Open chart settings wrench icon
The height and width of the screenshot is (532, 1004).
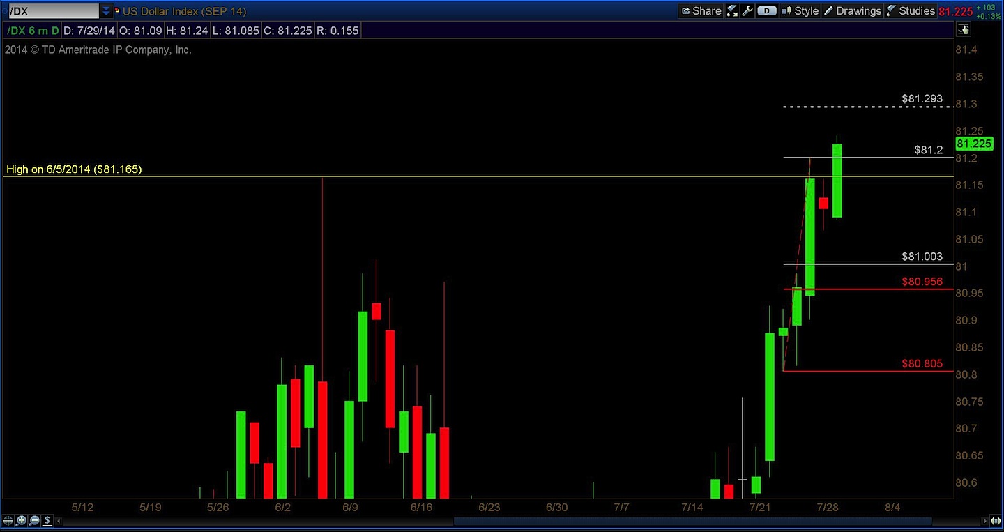tap(747, 11)
